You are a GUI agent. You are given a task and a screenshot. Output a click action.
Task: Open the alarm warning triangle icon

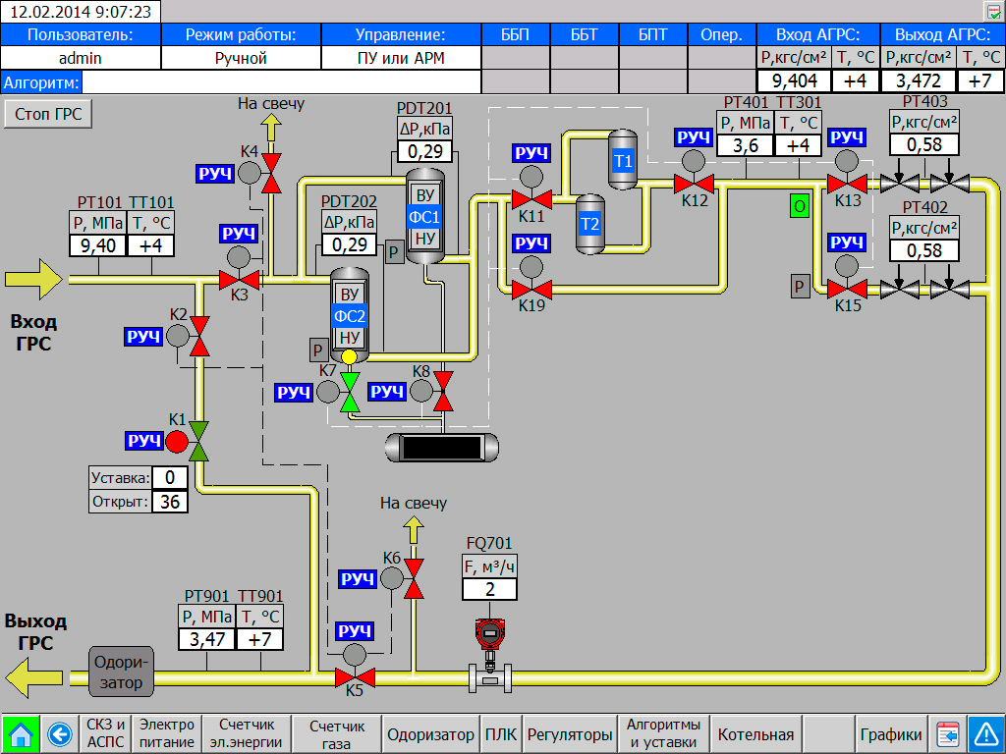985,734
